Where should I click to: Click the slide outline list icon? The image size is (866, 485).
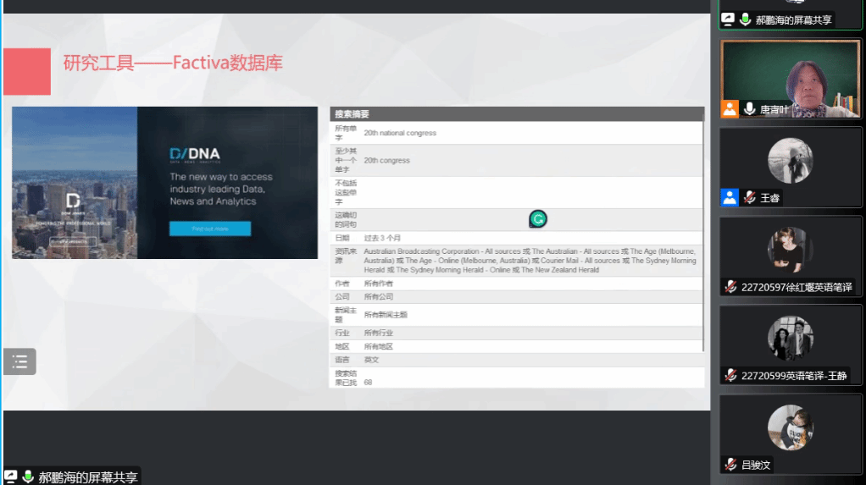point(19,361)
